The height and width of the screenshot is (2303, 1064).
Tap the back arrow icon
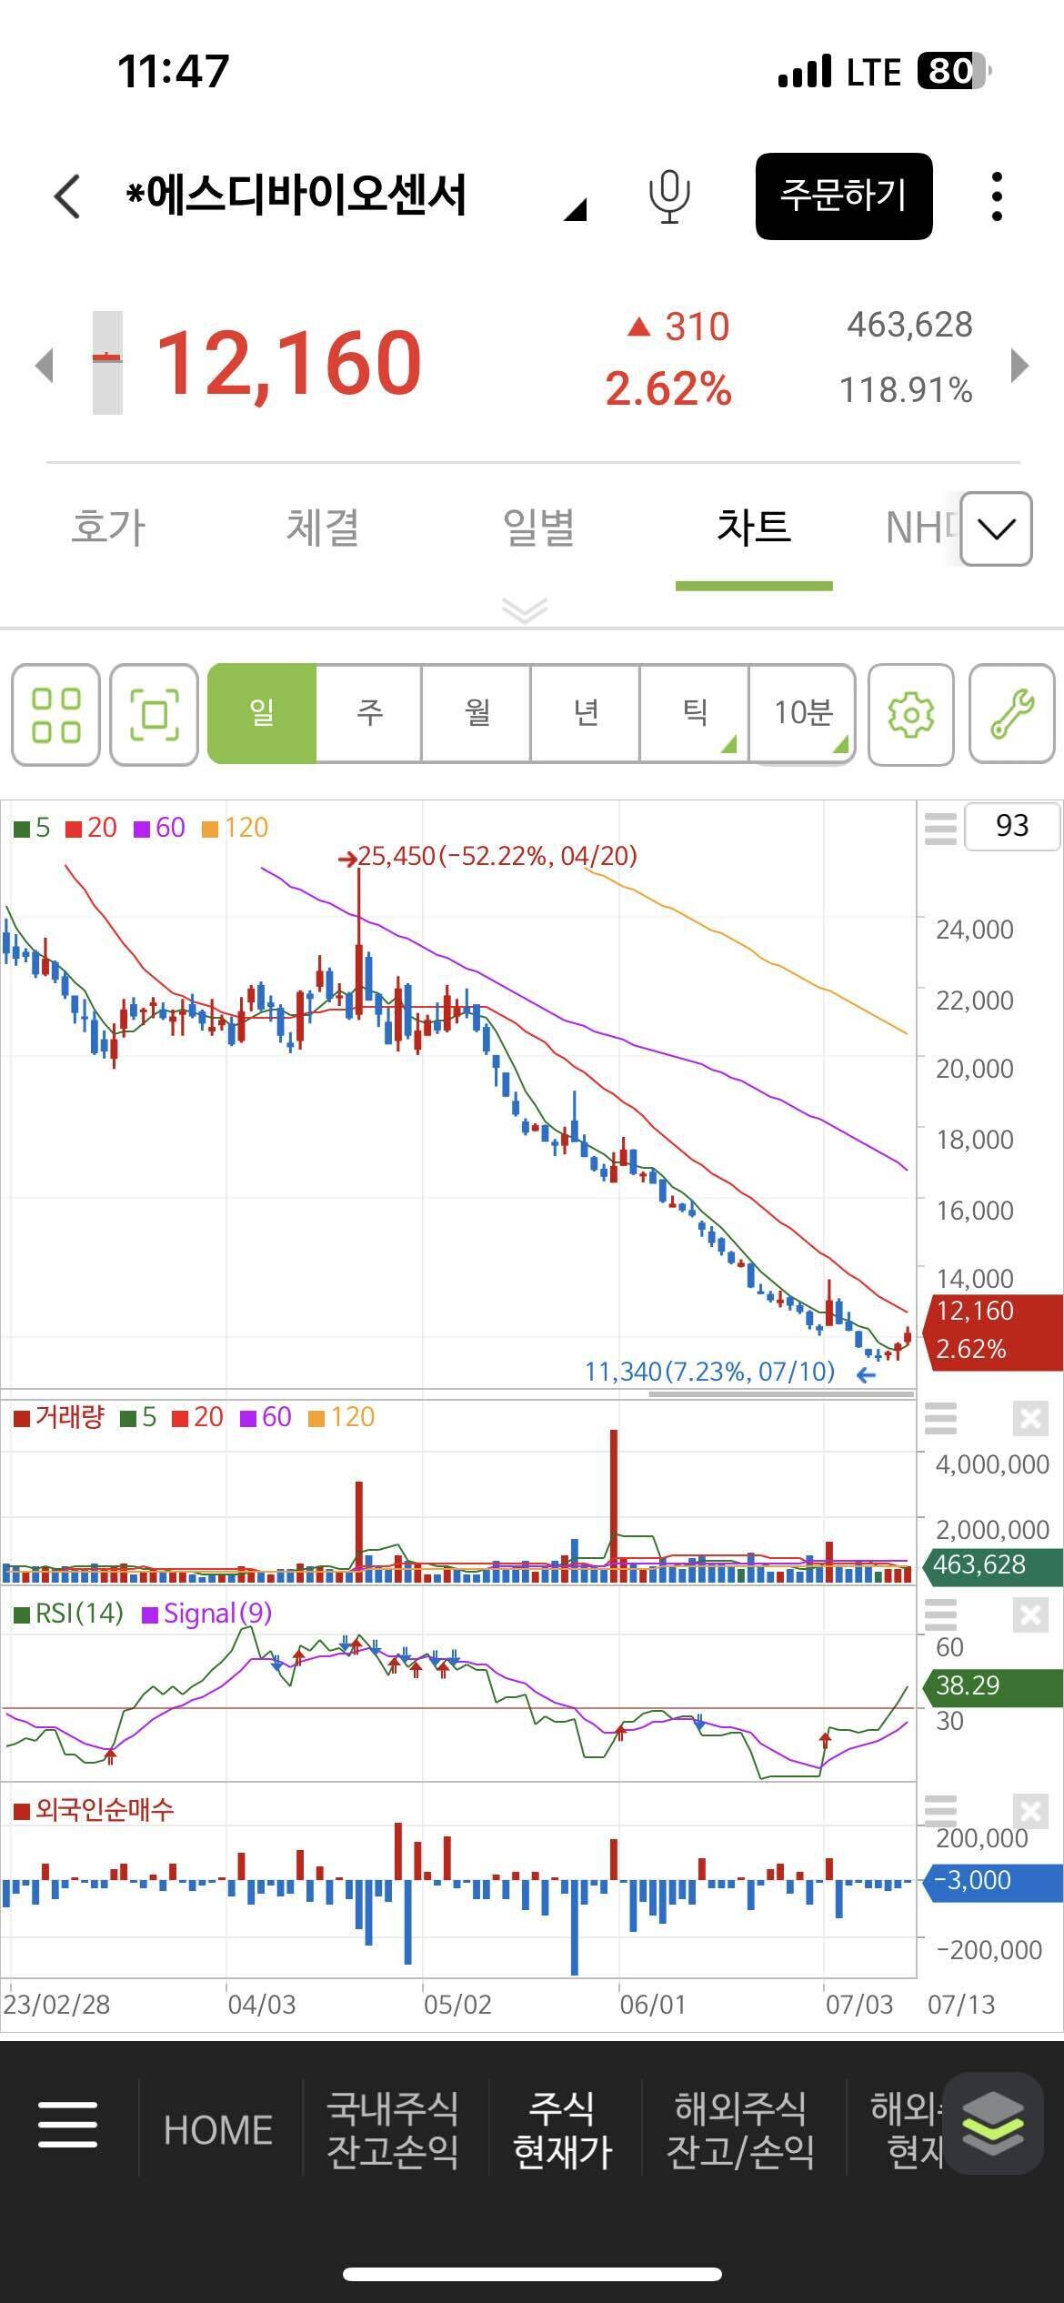(68, 196)
